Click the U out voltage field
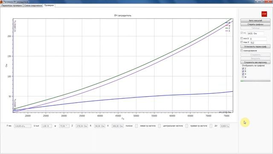The width and height of the screenshot is (273, 154). point(46,126)
